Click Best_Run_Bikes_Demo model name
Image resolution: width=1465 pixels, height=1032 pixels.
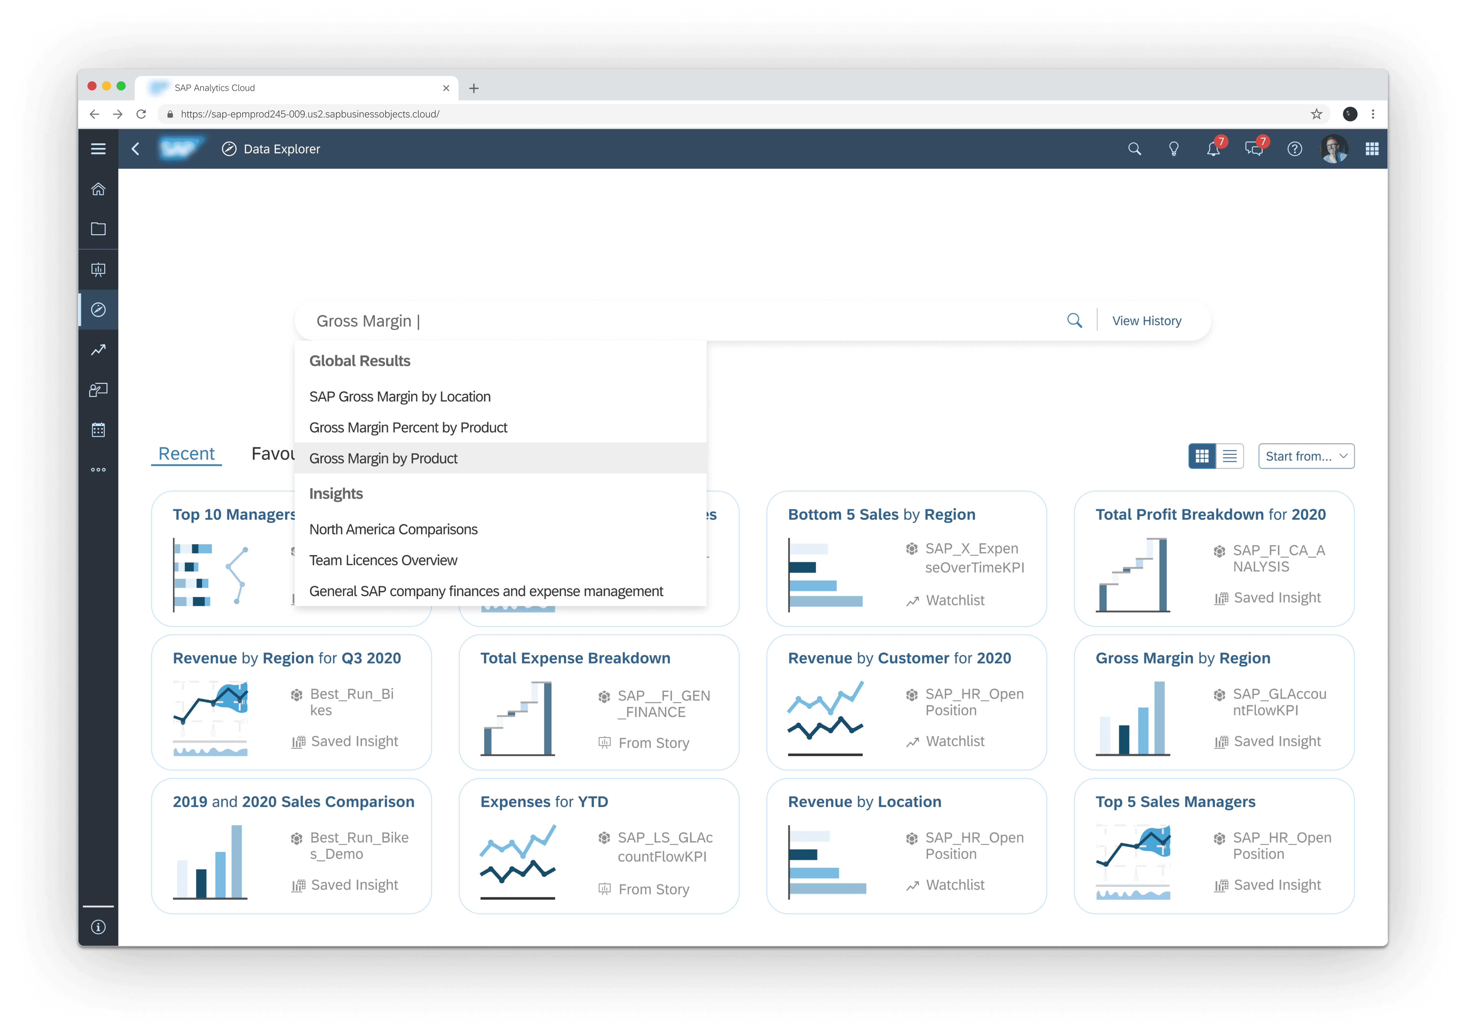tap(359, 846)
